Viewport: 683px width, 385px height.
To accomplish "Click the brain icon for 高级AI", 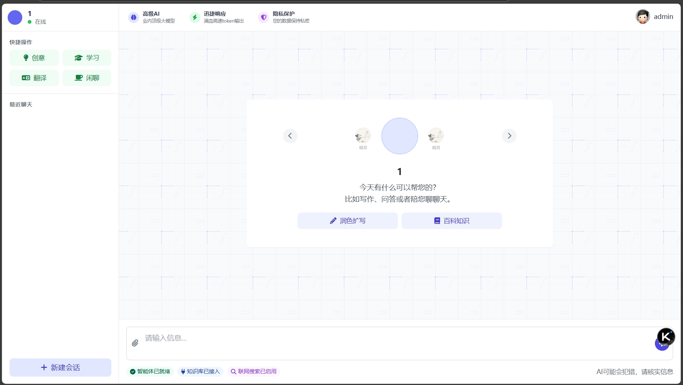I will click(134, 17).
